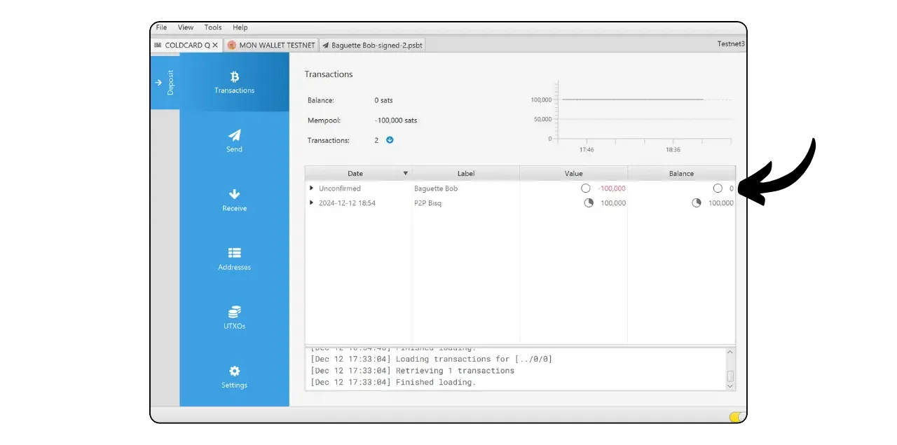
Task: Click the Baguette Bob label cell
Action: pyautogui.click(x=436, y=189)
